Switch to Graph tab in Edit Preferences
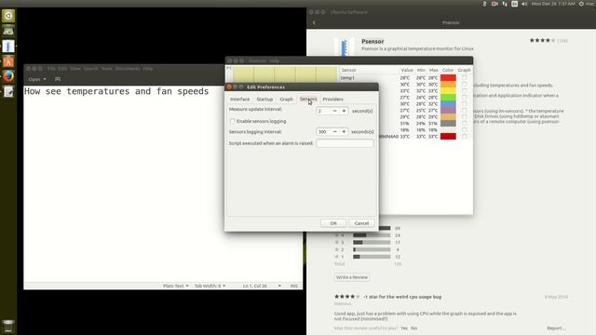 point(286,100)
